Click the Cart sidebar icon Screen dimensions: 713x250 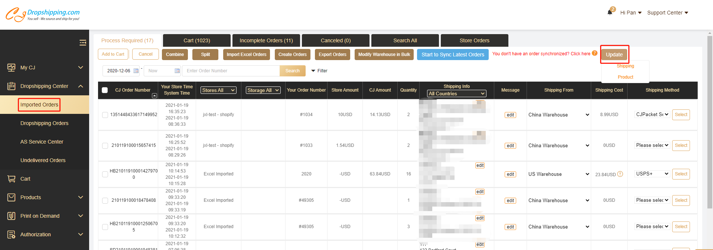(x=12, y=179)
